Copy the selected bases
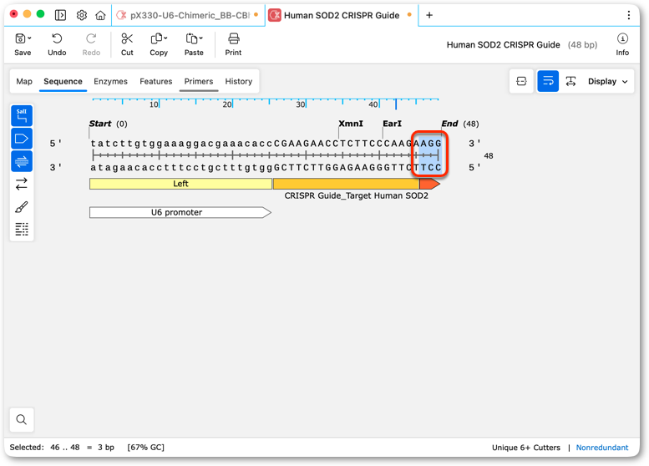This screenshot has width=649, height=466. click(156, 39)
